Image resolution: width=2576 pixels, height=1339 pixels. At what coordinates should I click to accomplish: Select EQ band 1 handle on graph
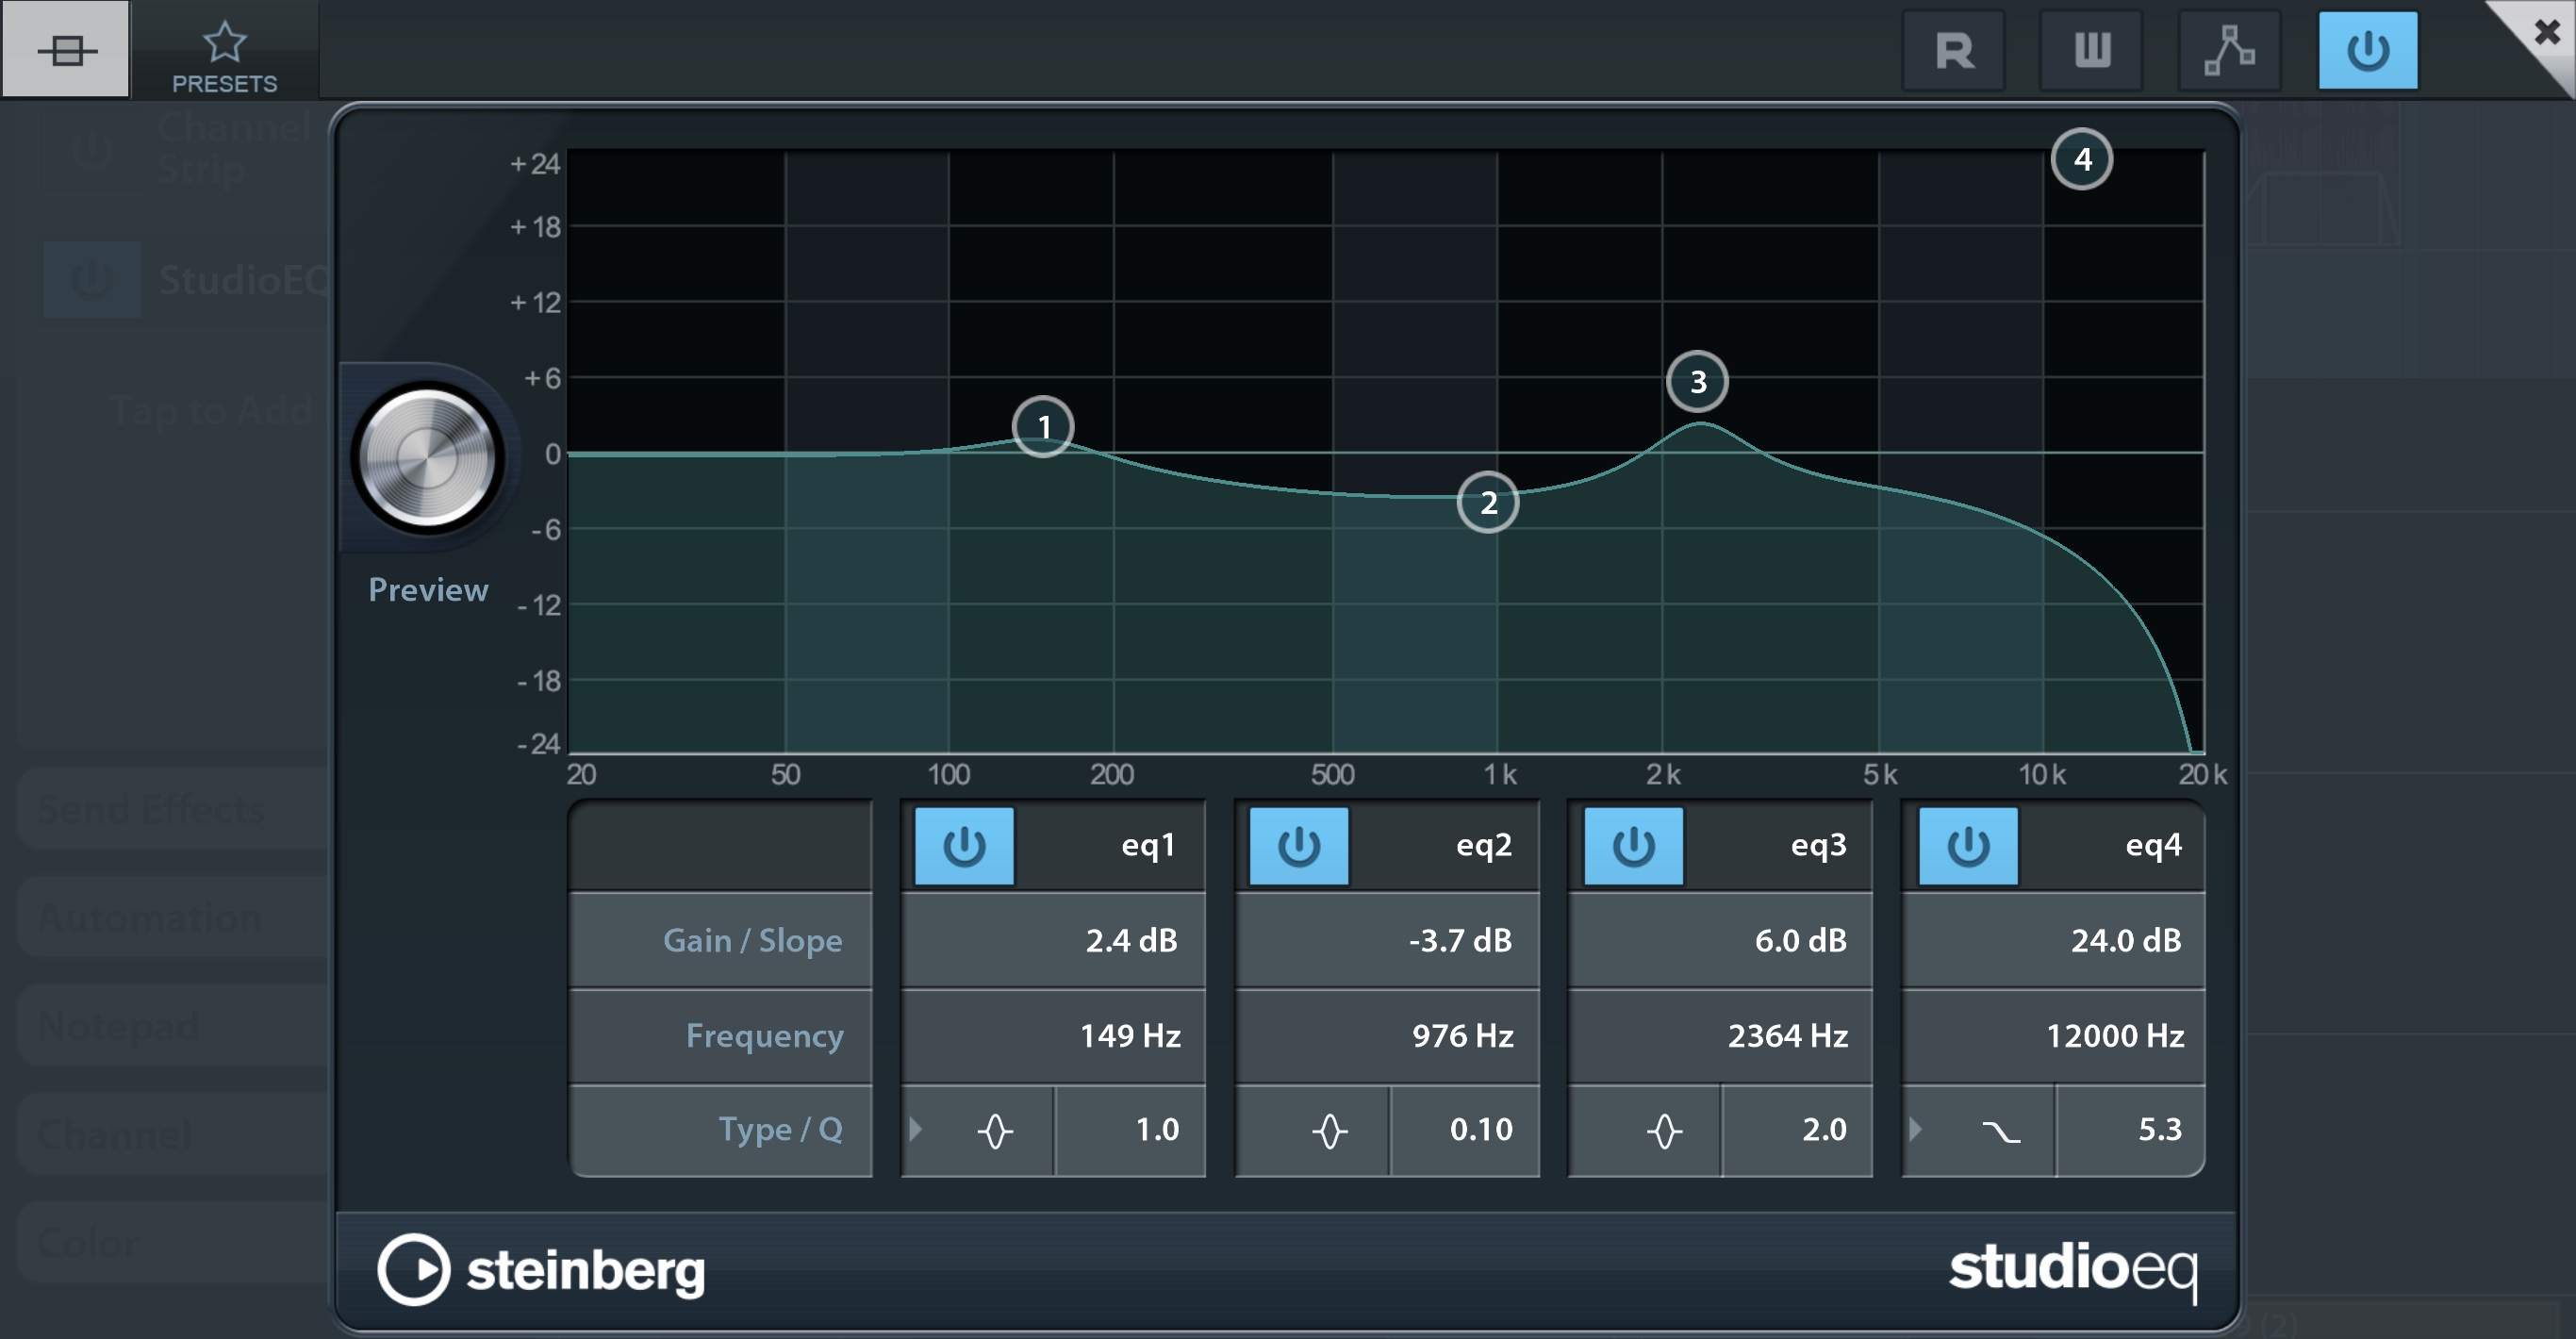[1043, 427]
